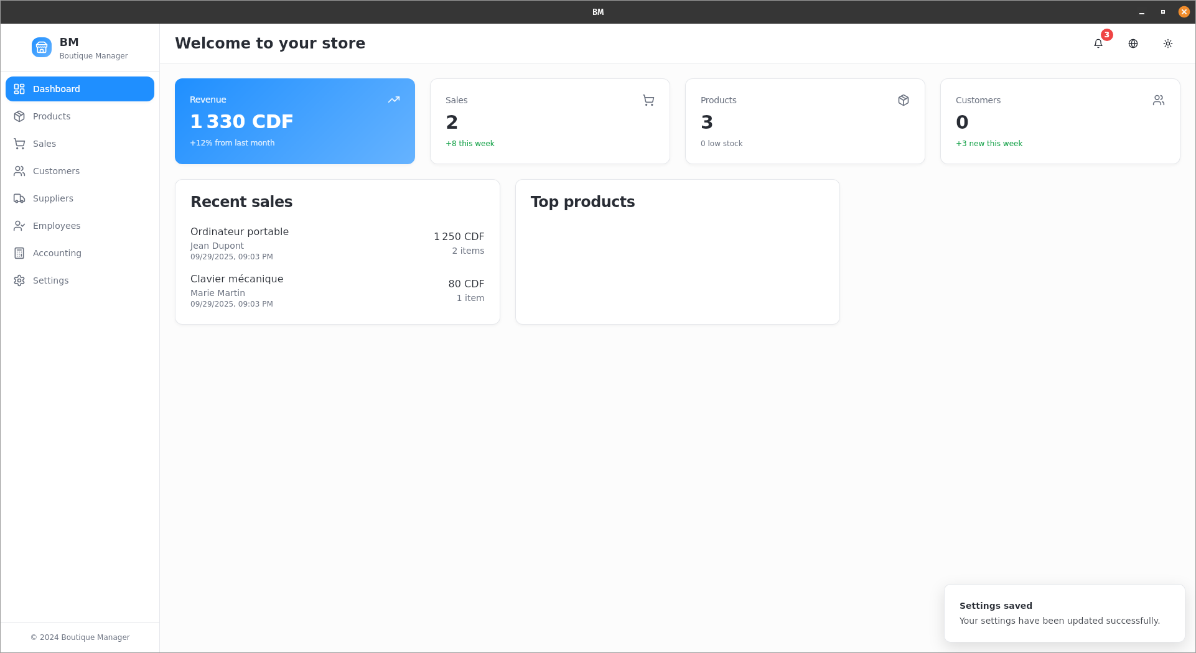Open the notifications bell
This screenshot has width=1196, height=653.
click(x=1098, y=44)
